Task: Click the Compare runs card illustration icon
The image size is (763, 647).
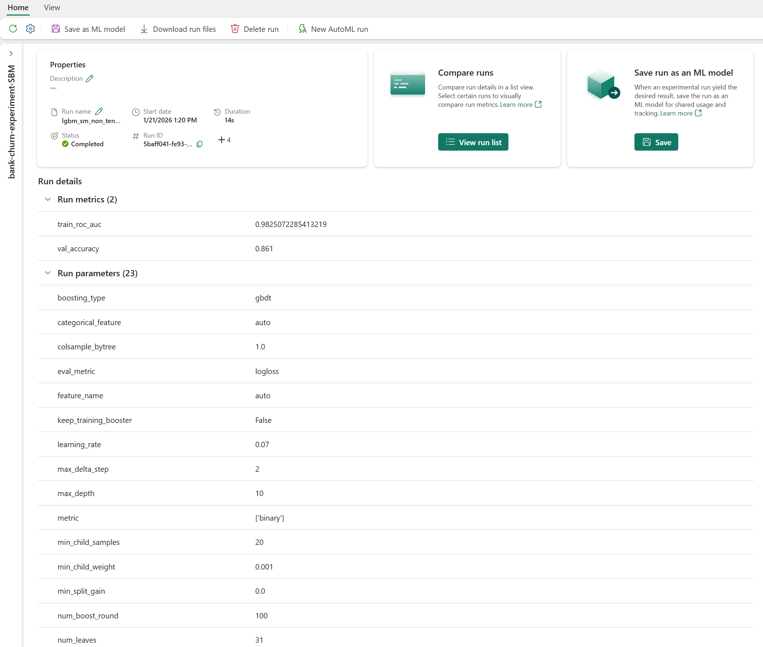Action: 407,84
